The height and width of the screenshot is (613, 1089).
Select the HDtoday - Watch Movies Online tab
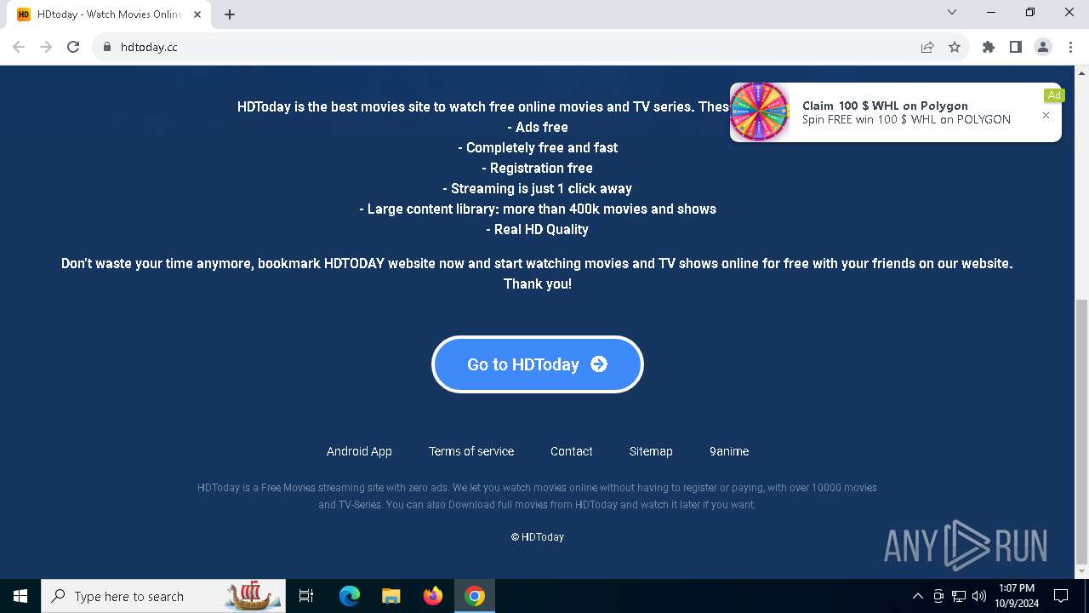(x=110, y=14)
